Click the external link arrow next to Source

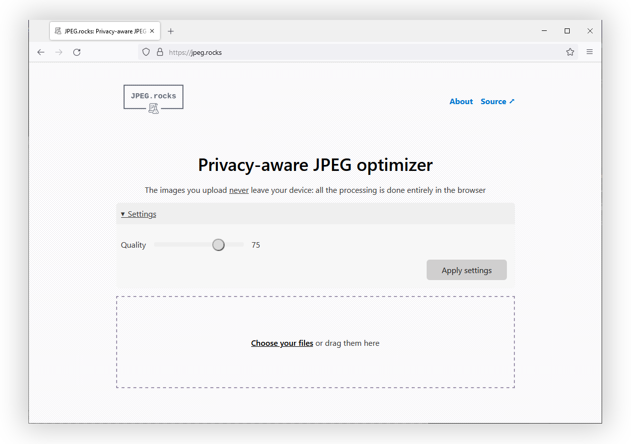pos(512,101)
